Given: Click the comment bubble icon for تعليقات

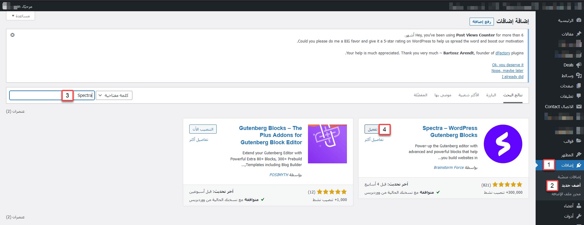Looking at the screenshot, I should [x=579, y=96].
